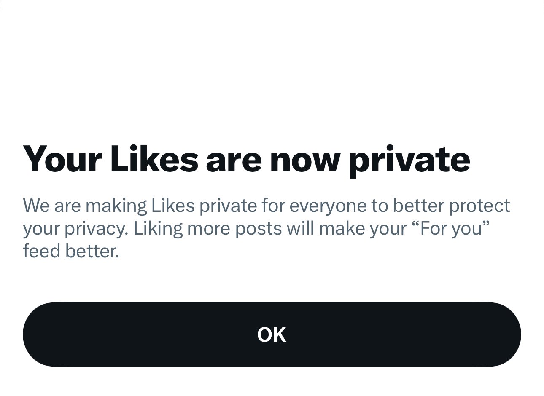This screenshot has width=544, height=396.
Task: Click the word "posts" in the description
Action: pos(259,229)
